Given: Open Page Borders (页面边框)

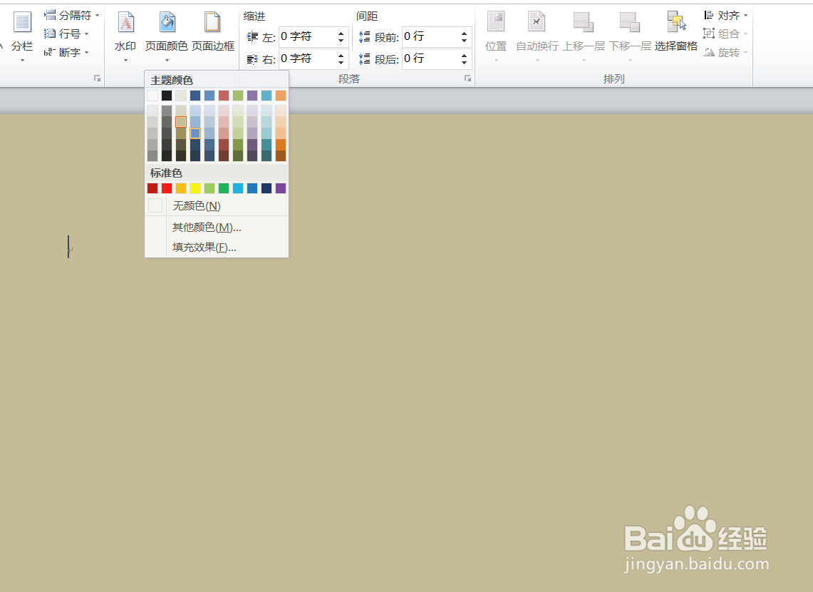Looking at the screenshot, I should (x=213, y=32).
